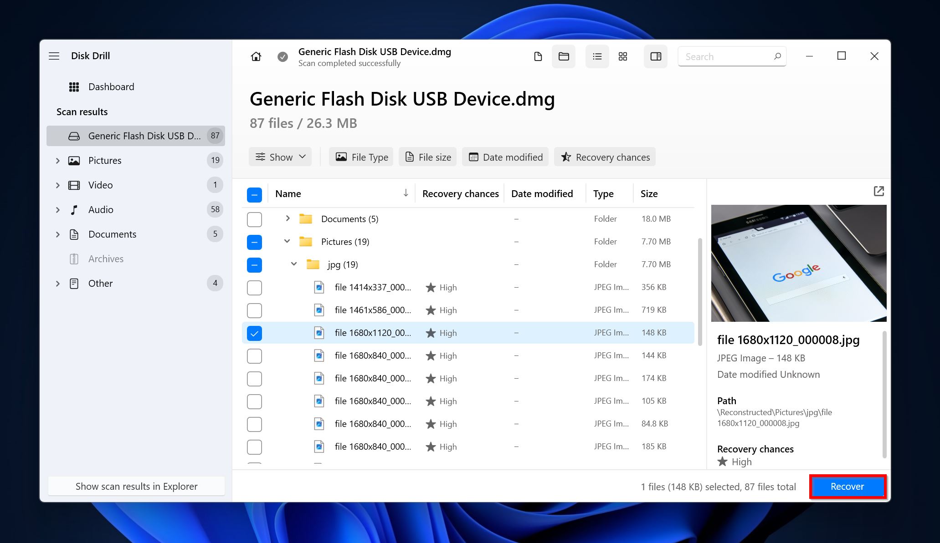
Task: Select Audio category in sidebar
Action: [x=100, y=209]
